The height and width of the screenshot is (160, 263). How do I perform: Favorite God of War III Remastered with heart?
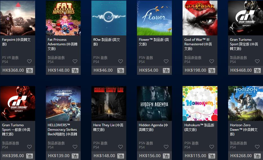click(212, 61)
